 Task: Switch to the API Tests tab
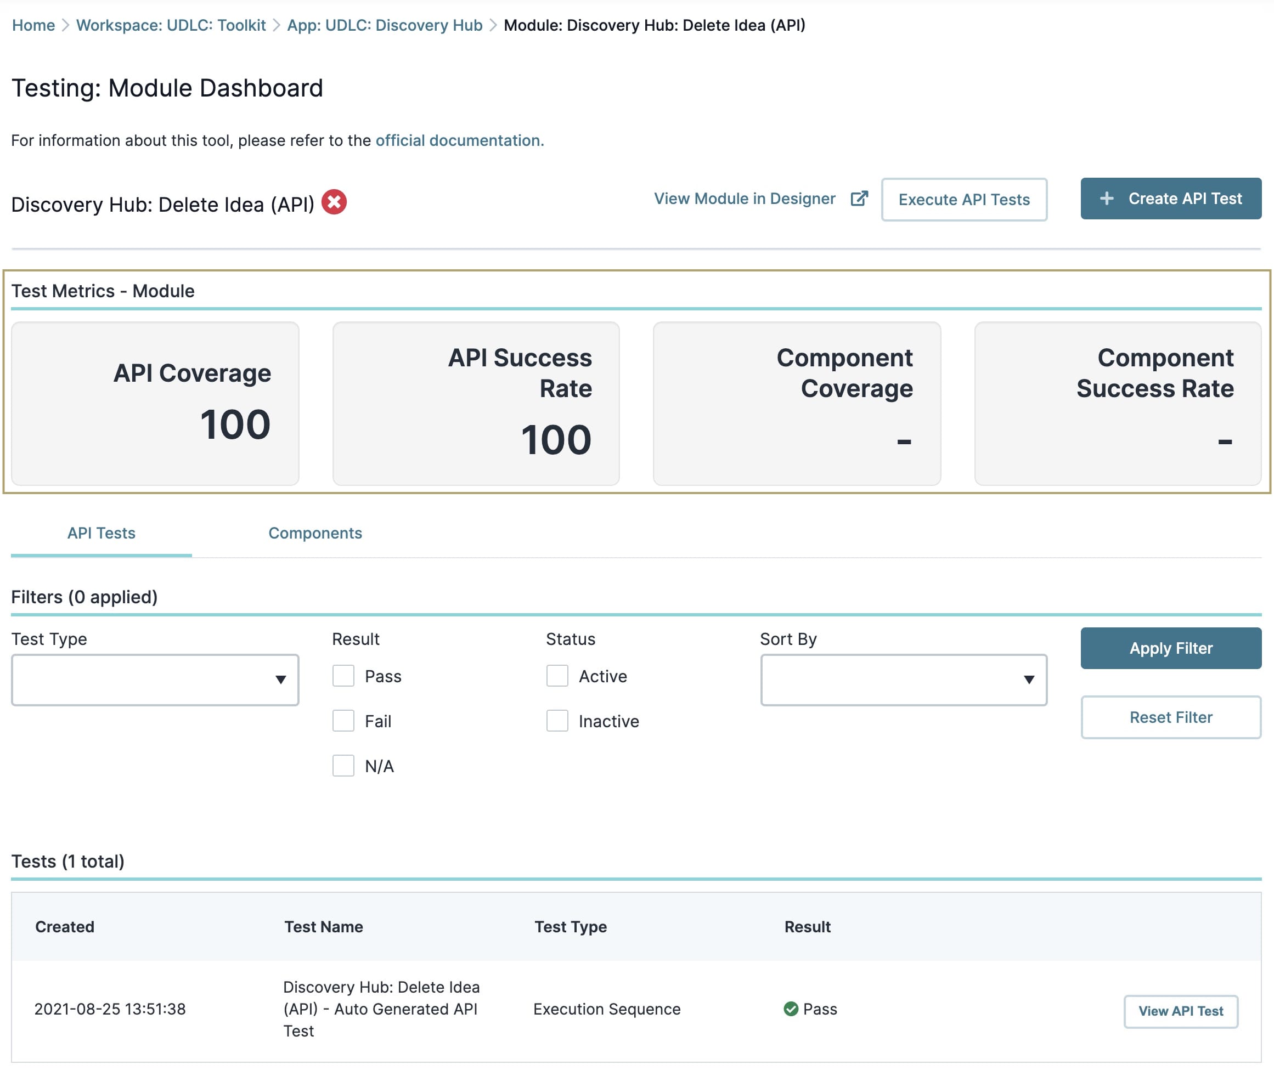102,533
